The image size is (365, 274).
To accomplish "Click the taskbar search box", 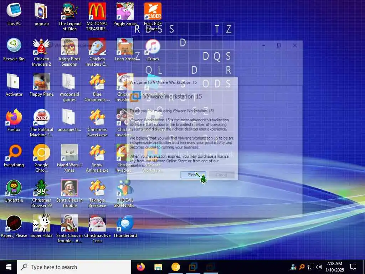I will [74, 267].
